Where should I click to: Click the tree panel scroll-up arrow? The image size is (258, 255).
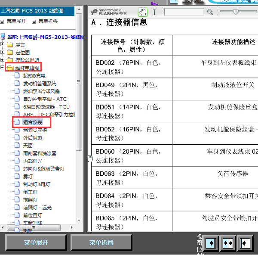tap(79, 9)
